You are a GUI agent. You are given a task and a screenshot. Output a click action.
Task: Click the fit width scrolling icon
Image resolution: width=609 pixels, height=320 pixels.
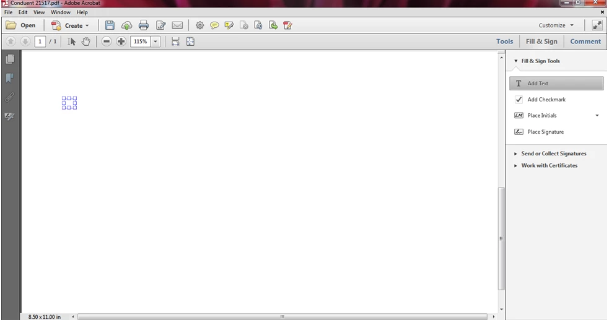point(175,41)
